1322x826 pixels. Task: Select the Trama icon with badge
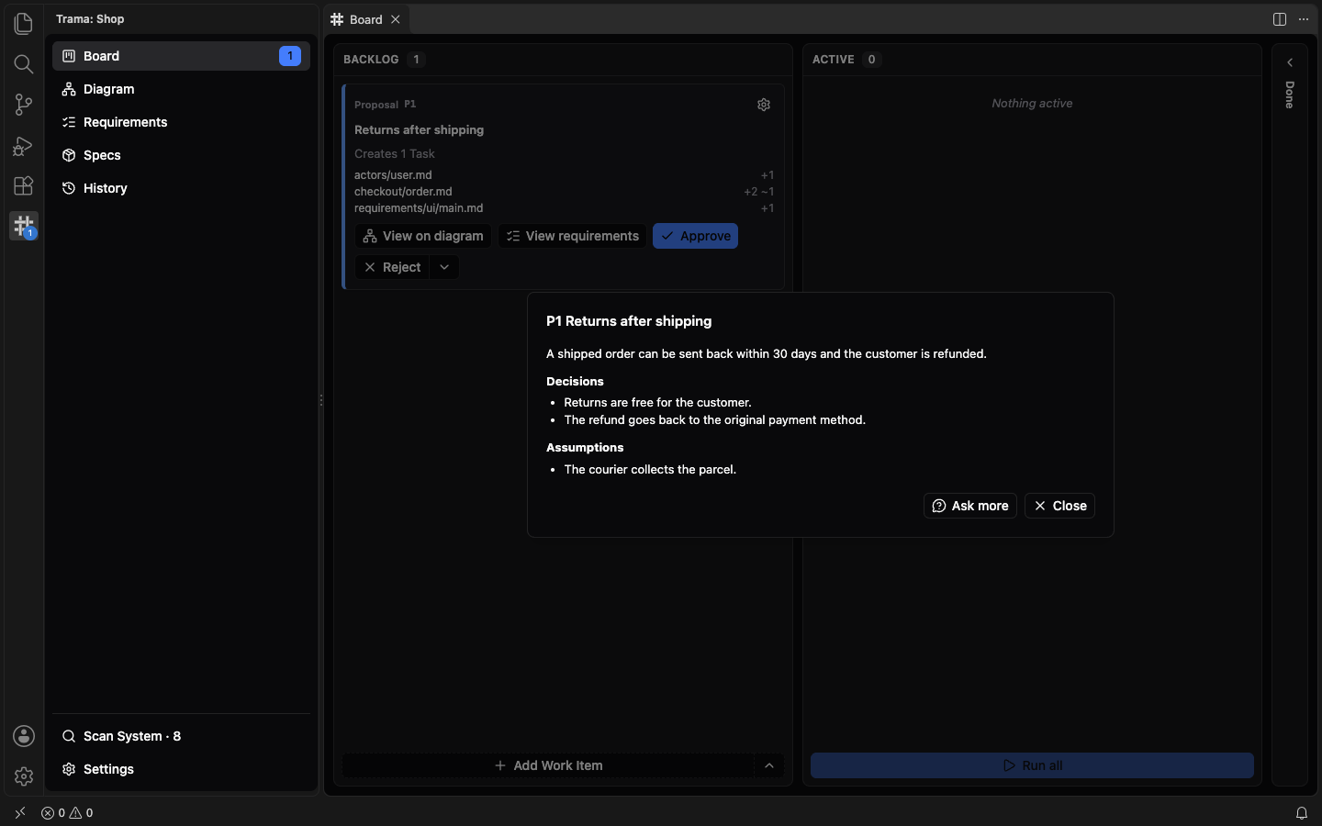(24, 226)
